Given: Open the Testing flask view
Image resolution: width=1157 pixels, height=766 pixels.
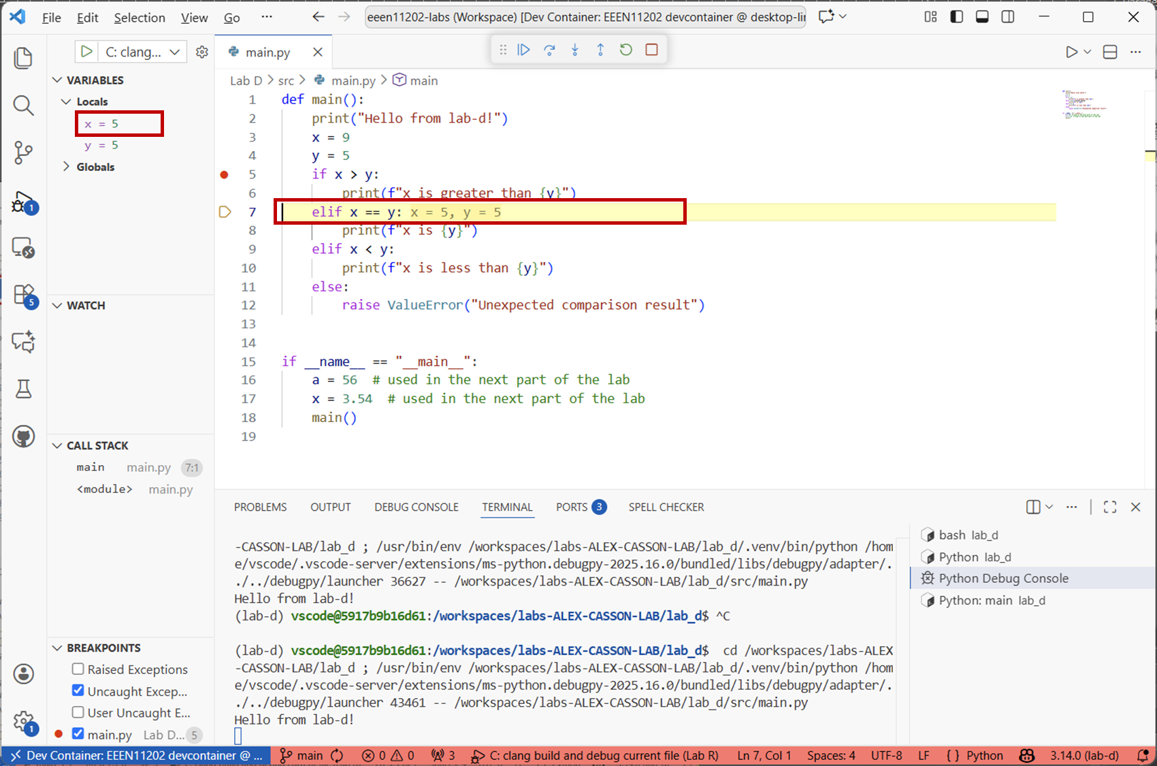Looking at the screenshot, I should click(23, 389).
